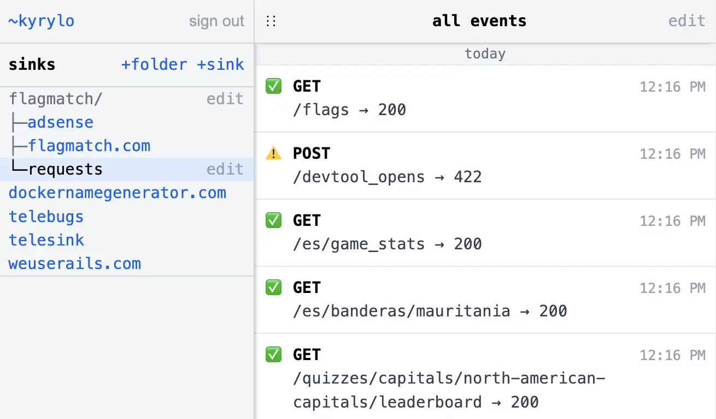716x419 pixels.
Task: Edit the flagmatch/ folder settings
Action: point(225,99)
